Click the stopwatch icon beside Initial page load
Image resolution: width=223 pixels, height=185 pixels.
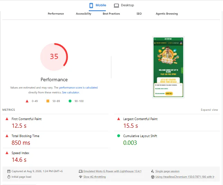[9, 177]
